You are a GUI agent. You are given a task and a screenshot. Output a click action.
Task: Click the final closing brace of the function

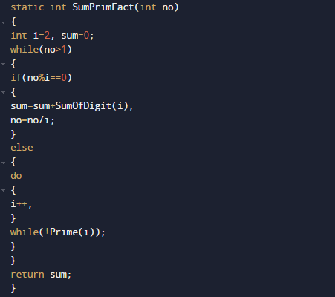pos(13,288)
